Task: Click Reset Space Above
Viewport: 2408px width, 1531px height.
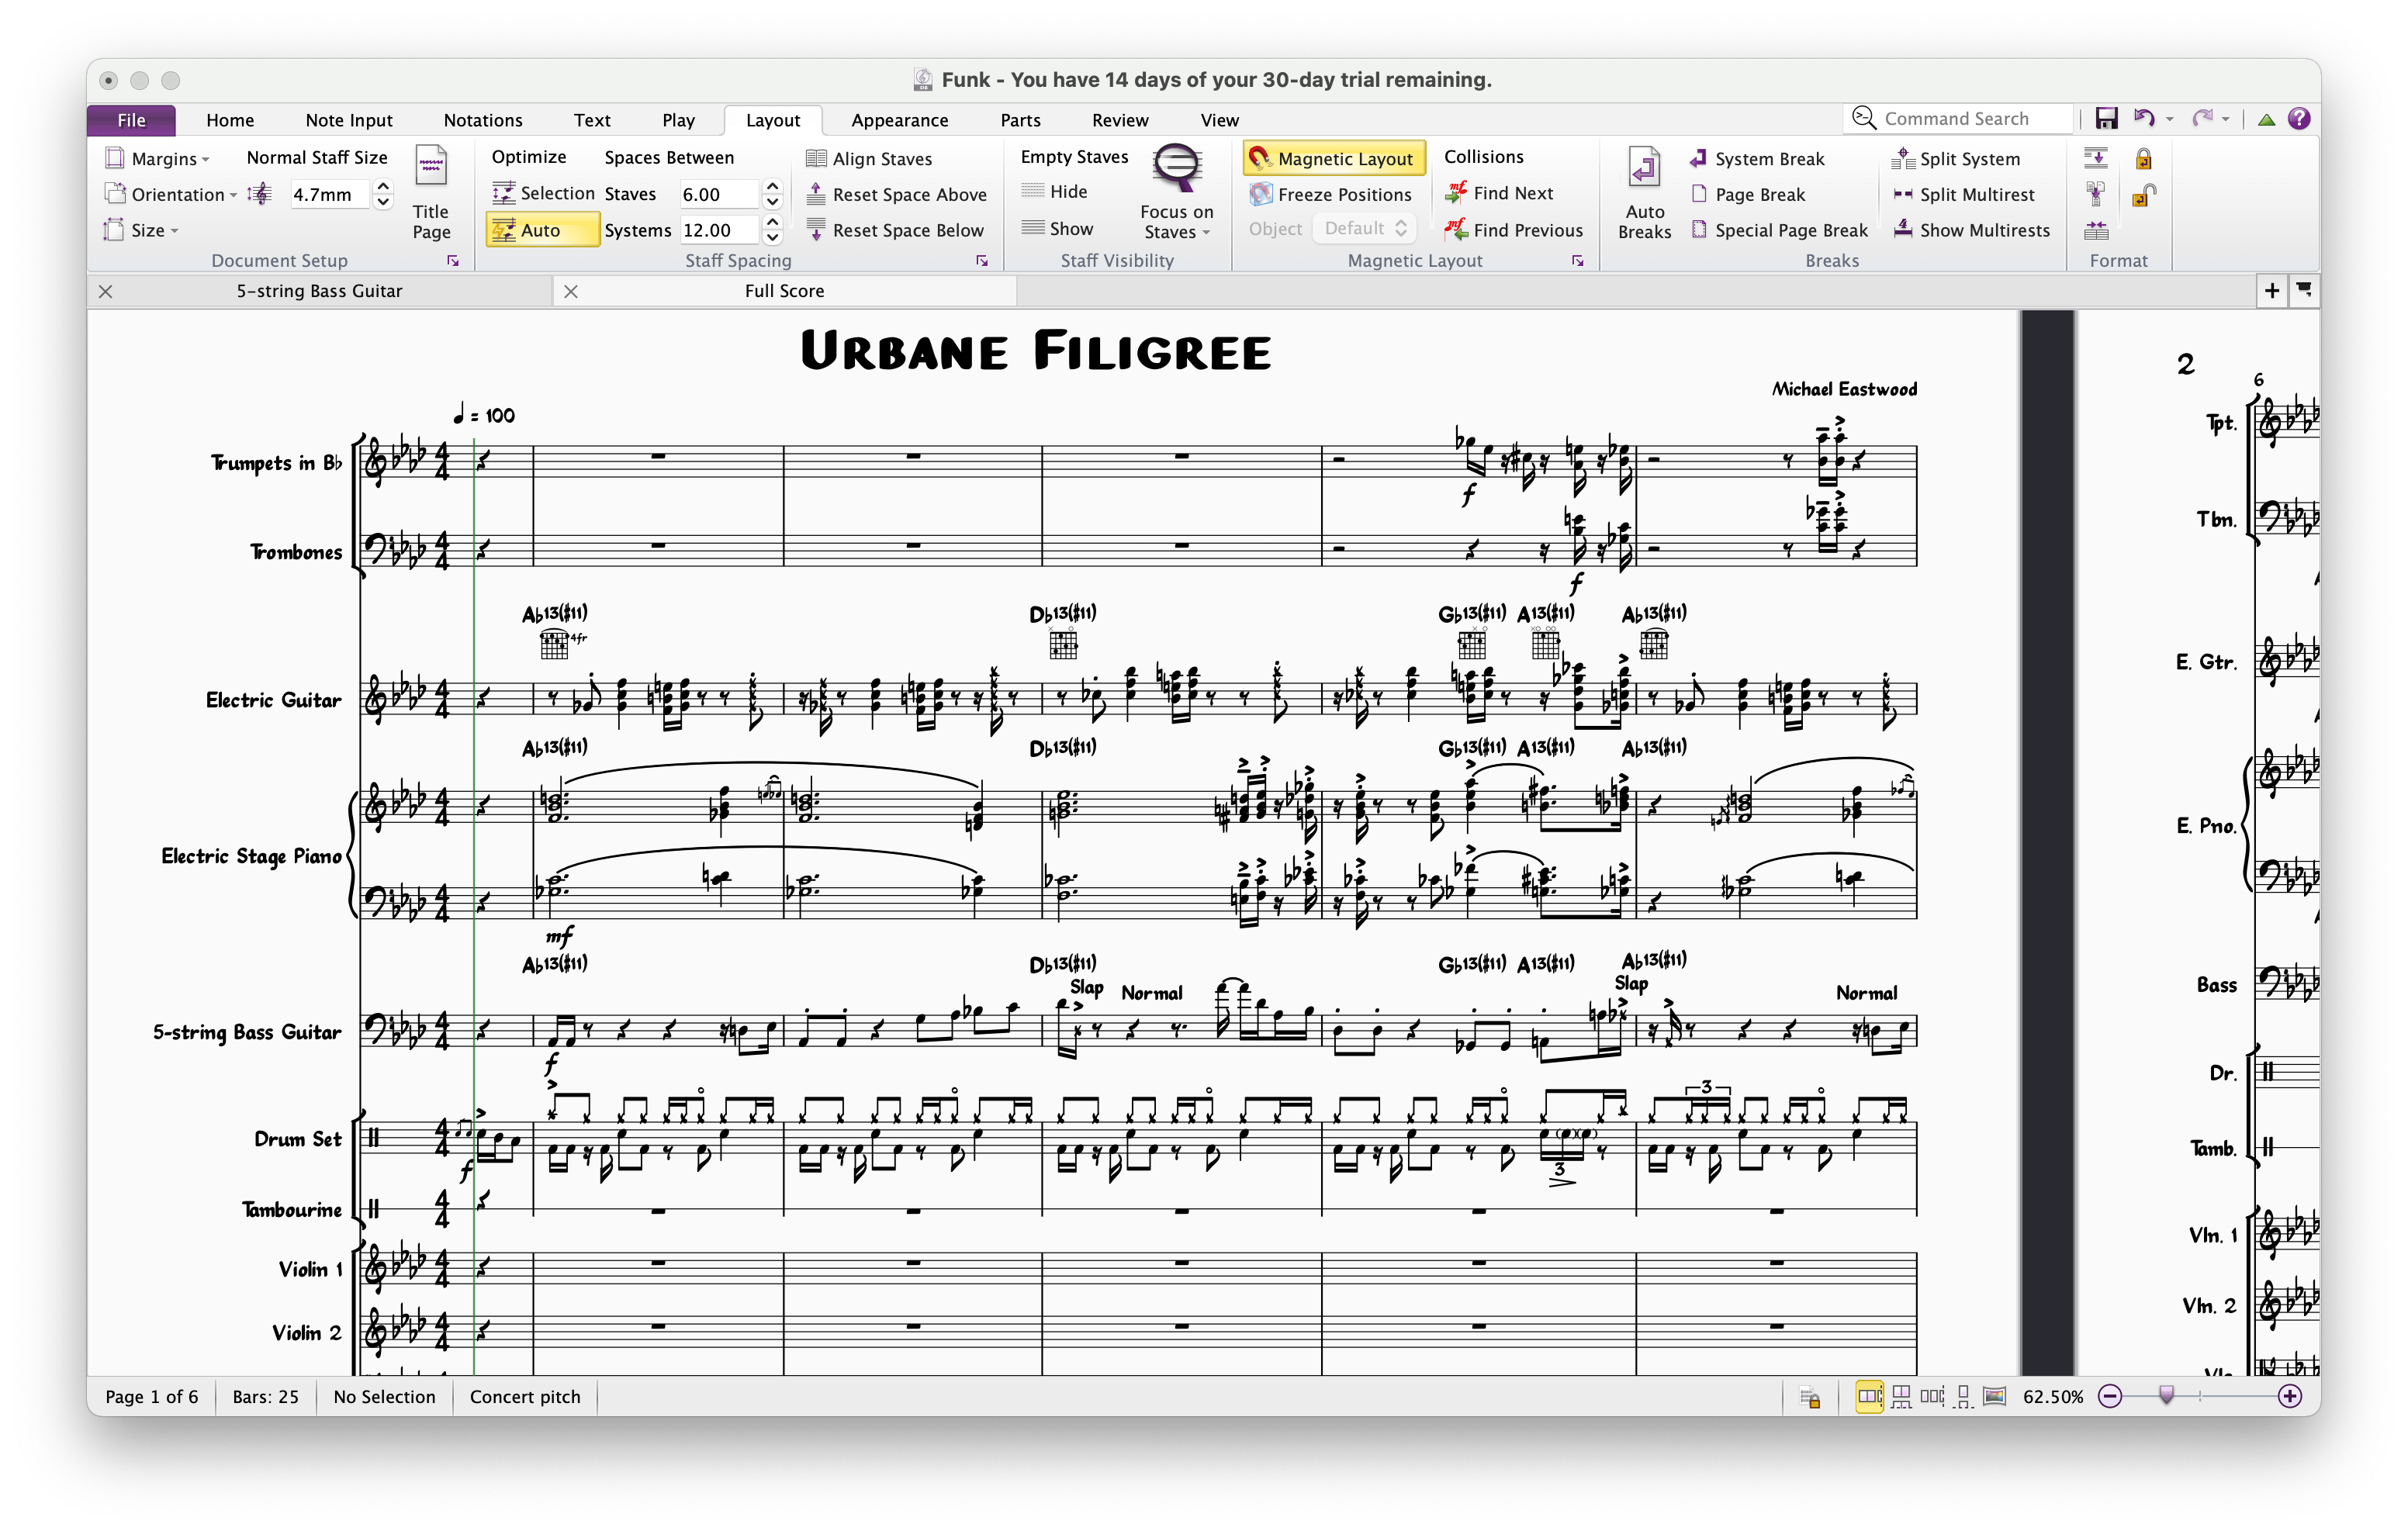Action: (897, 194)
